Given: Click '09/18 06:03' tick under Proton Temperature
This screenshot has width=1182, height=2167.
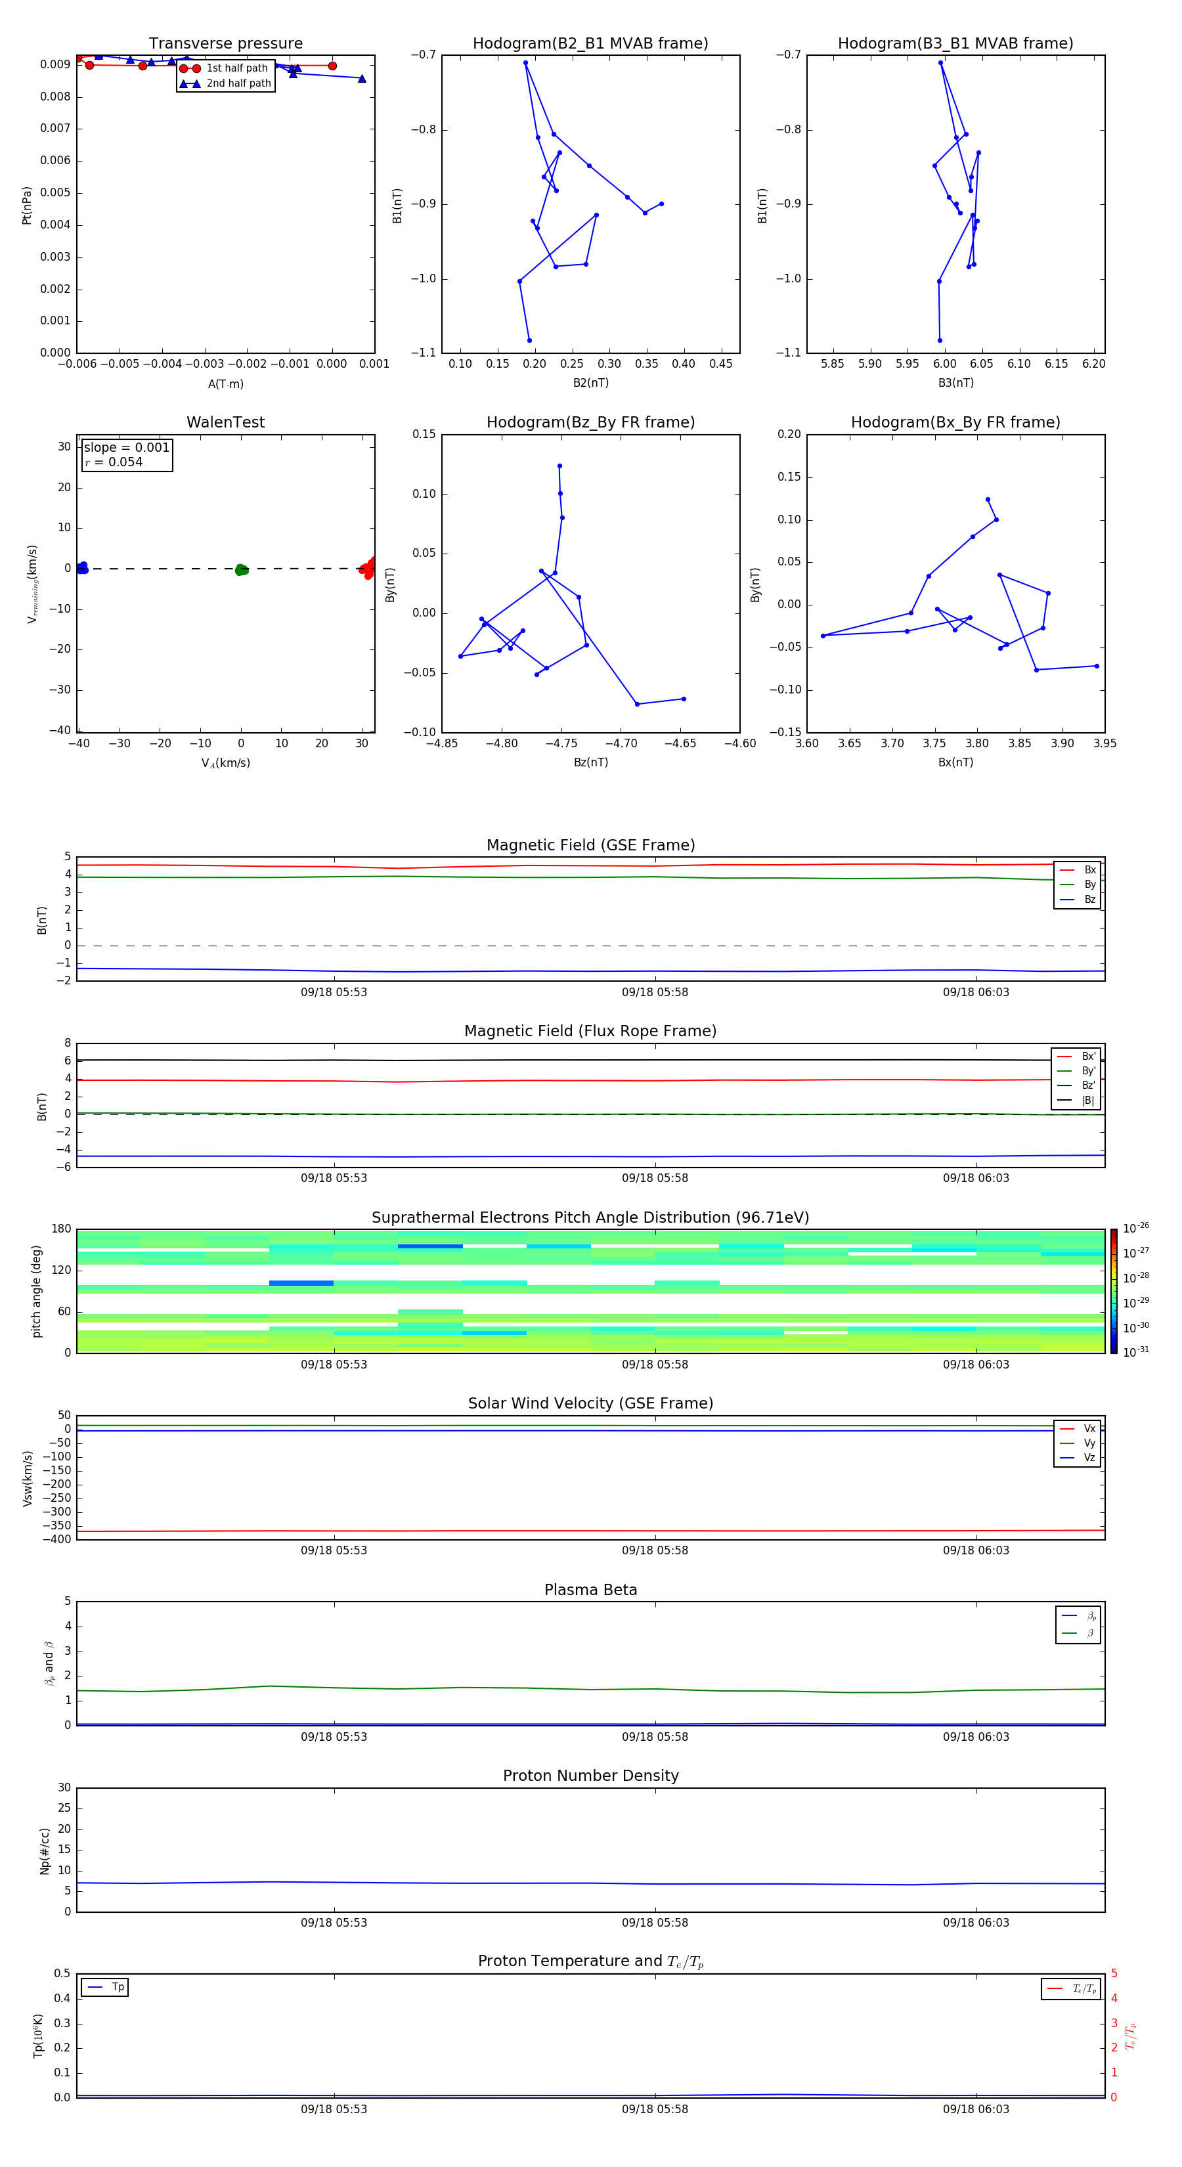Looking at the screenshot, I should pos(976,2109).
